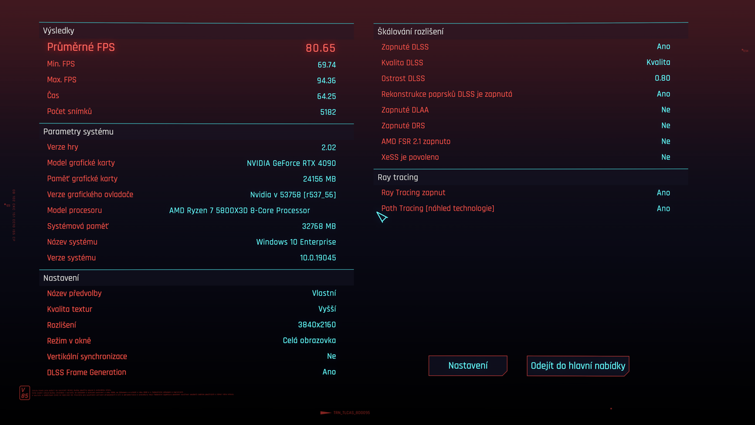Select Ray Tracing zapnut value Ano
This screenshot has height=425, width=755.
664,193
